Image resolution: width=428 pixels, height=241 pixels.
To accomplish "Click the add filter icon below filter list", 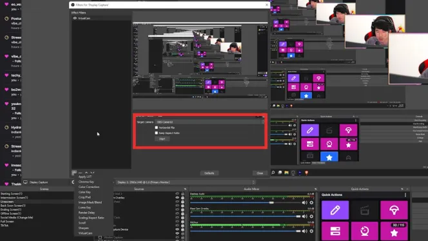I will pos(74,173).
